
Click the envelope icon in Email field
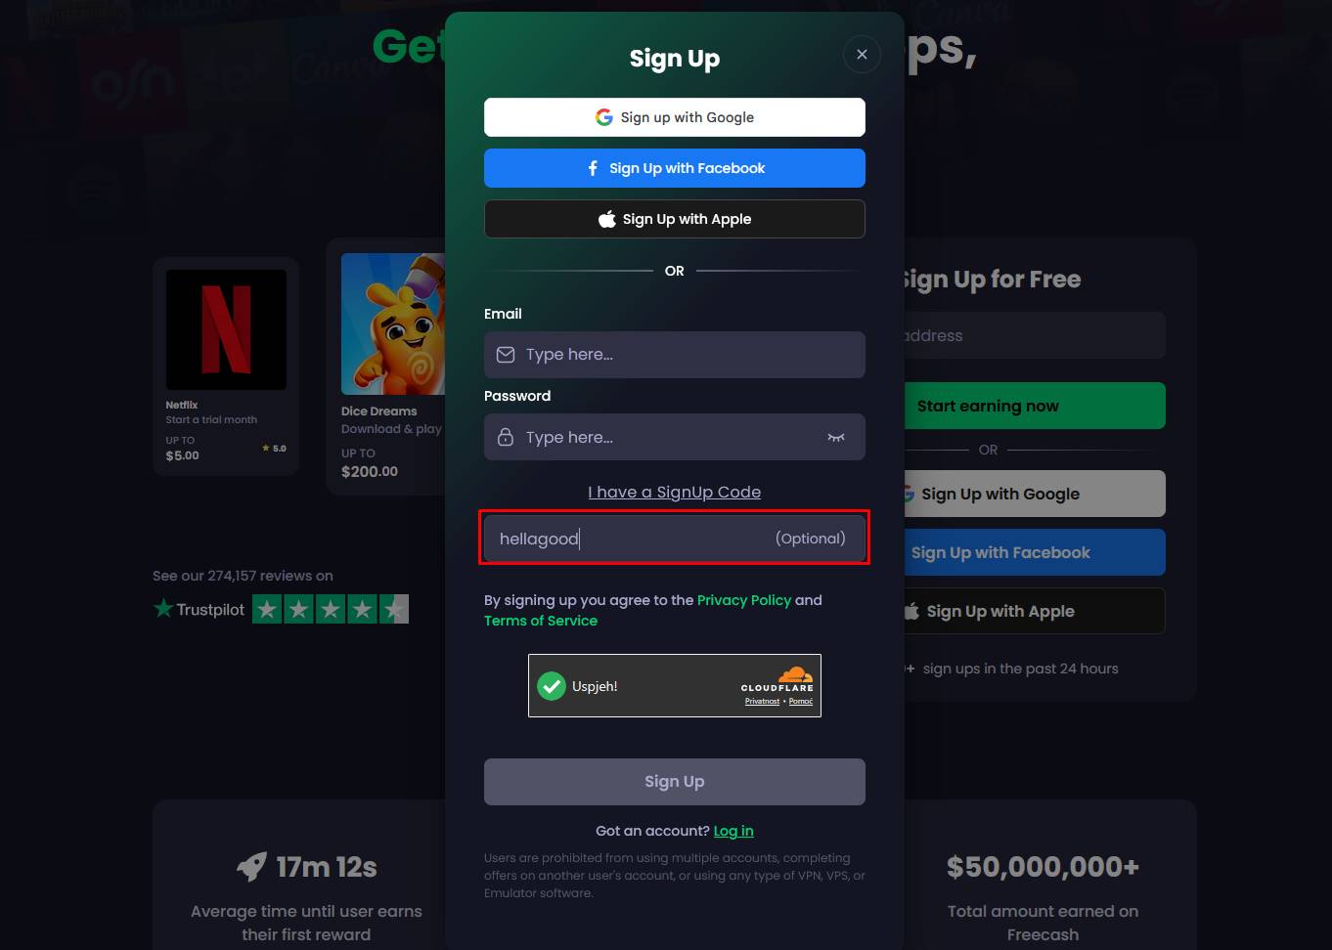pyautogui.click(x=506, y=355)
